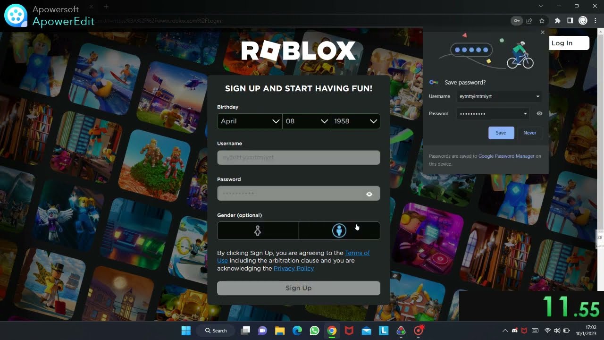Click Never in the password popup
Image resolution: width=604 pixels, height=340 pixels.
(529, 133)
